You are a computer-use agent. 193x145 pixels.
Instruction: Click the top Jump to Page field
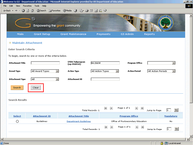click(169, 110)
